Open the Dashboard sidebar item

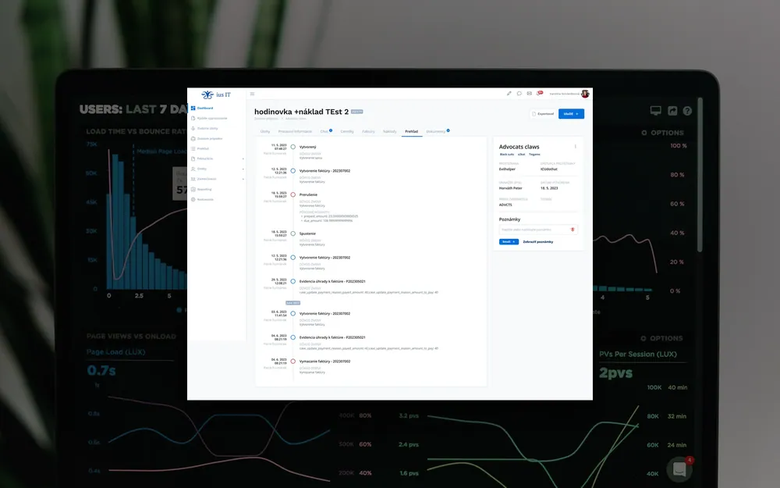coord(202,108)
